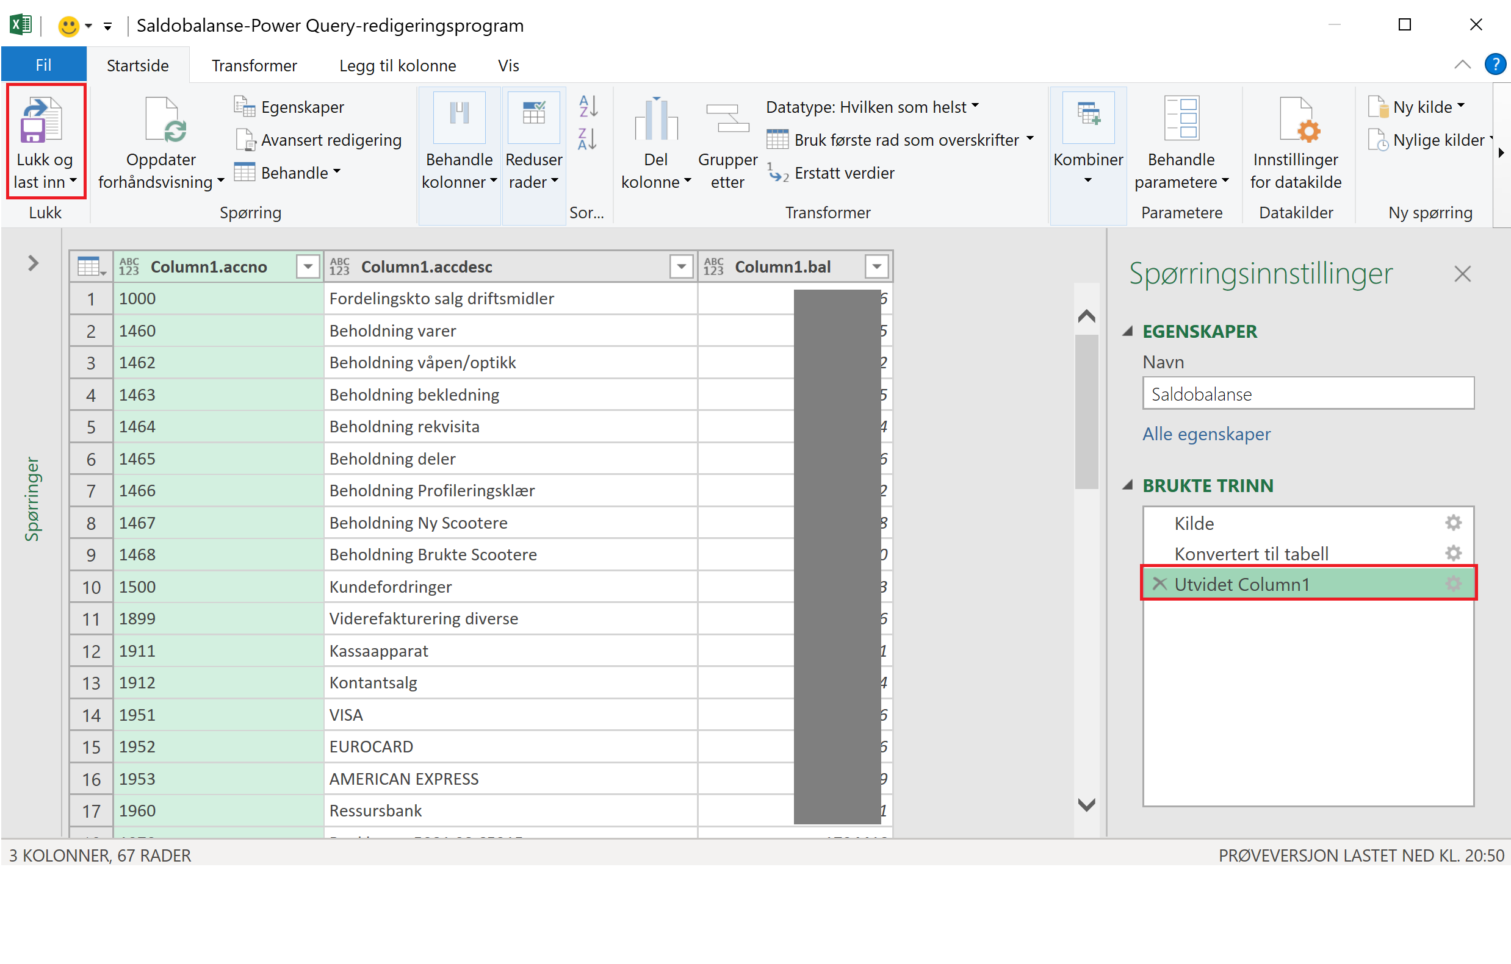
Task: Sort ascending with the A-Z icon
Action: click(588, 107)
